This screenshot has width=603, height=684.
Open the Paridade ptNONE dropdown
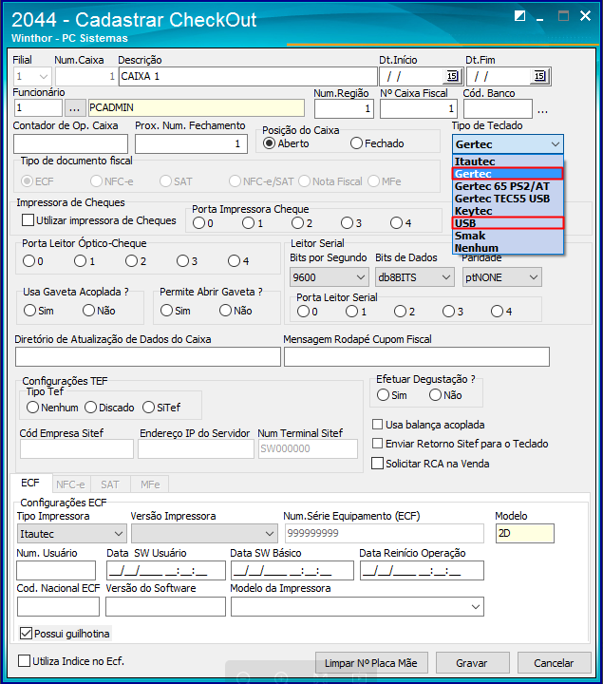534,277
